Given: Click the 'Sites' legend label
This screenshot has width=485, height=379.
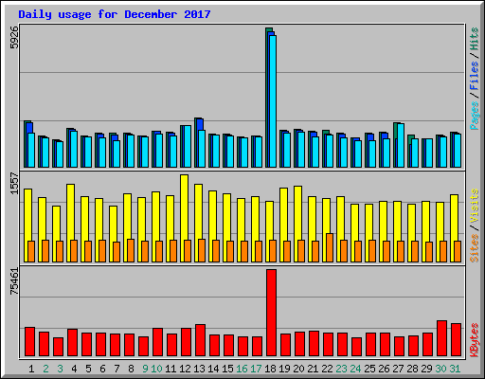Looking at the screenshot, I should (474, 248).
